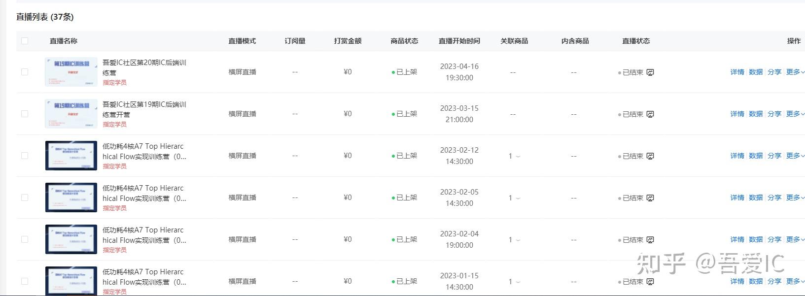The height and width of the screenshot is (296, 805).
Task: Expand 更多 menu for the 2023-02-05 live
Action: 795,197
